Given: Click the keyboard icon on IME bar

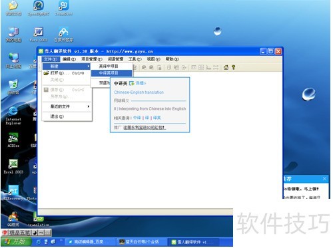Looking at the screenshot, I should [x=48, y=233].
